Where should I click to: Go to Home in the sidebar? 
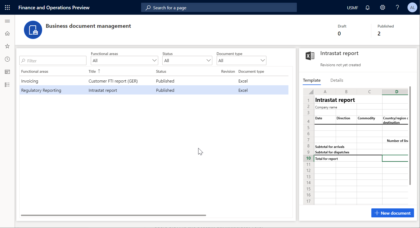click(x=7, y=34)
